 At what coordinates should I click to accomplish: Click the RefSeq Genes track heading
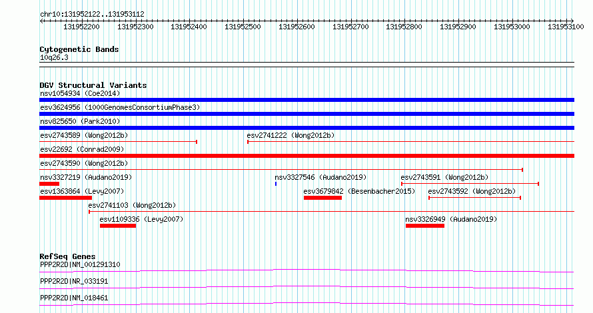(67, 256)
